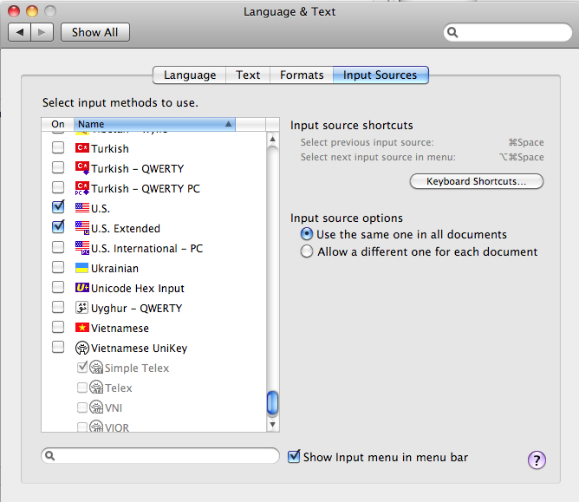This screenshot has width=579, height=502.
Task: Select the Input Sources tab
Action: (x=381, y=75)
